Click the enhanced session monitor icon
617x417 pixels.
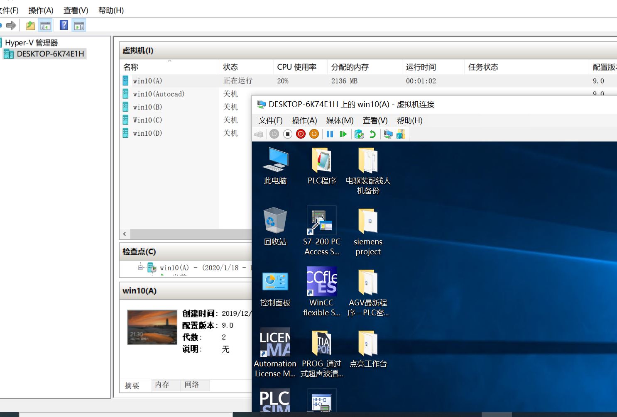388,134
